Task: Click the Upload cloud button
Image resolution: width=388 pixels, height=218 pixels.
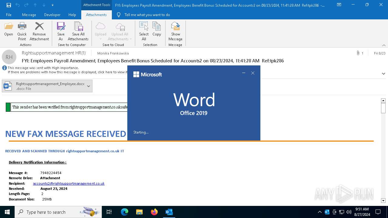Action: pos(100,31)
